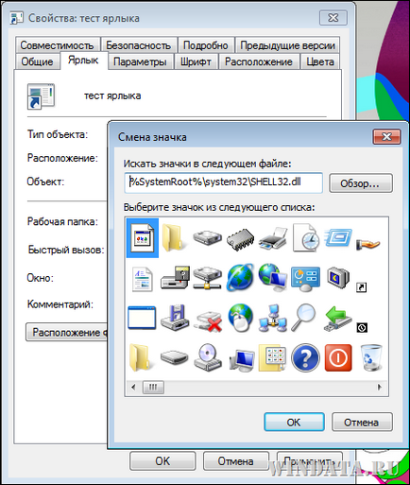This screenshot has height=485, width=410.
Task: Select the selected document-with-window icon
Action: 143,238
